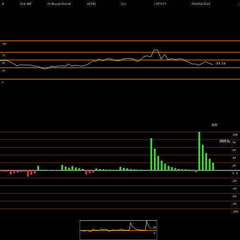The height and width of the screenshot is (240, 240).
Task: Click the 40 label on MR right axis
Action: click(234, 158)
